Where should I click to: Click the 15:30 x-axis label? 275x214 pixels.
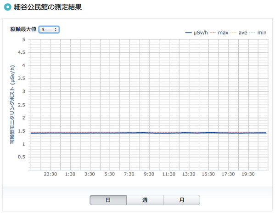pyautogui.click(x=208, y=174)
